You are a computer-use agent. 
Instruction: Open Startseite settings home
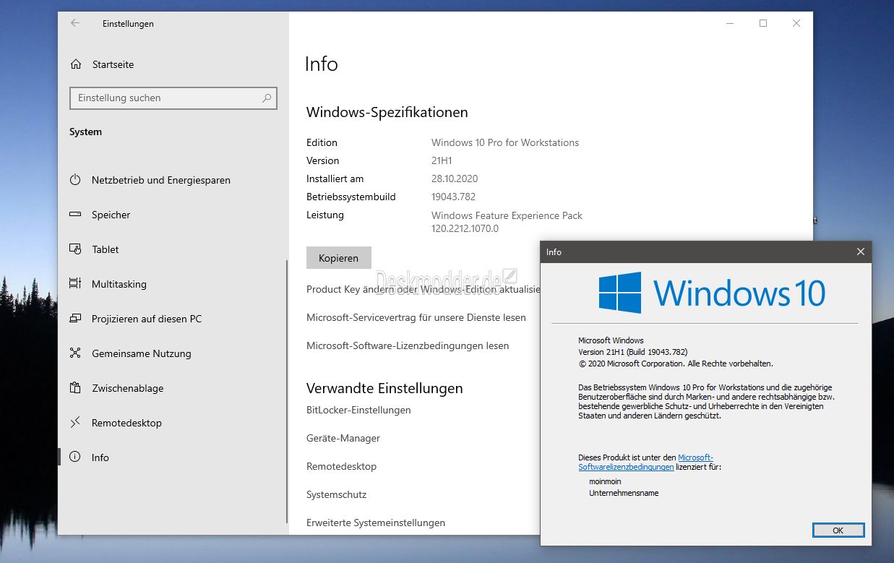(x=113, y=64)
